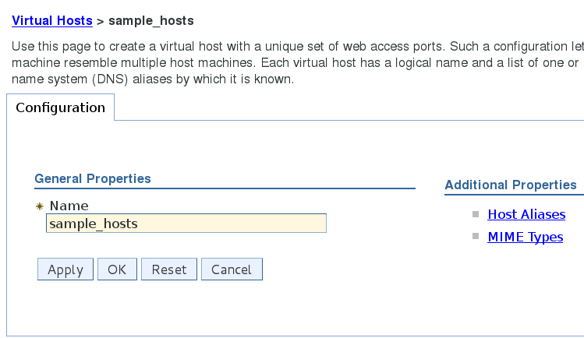Screen dimensions: 584x338
Task: Click the breadcrumb separator arrow
Action: (x=100, y=19)
